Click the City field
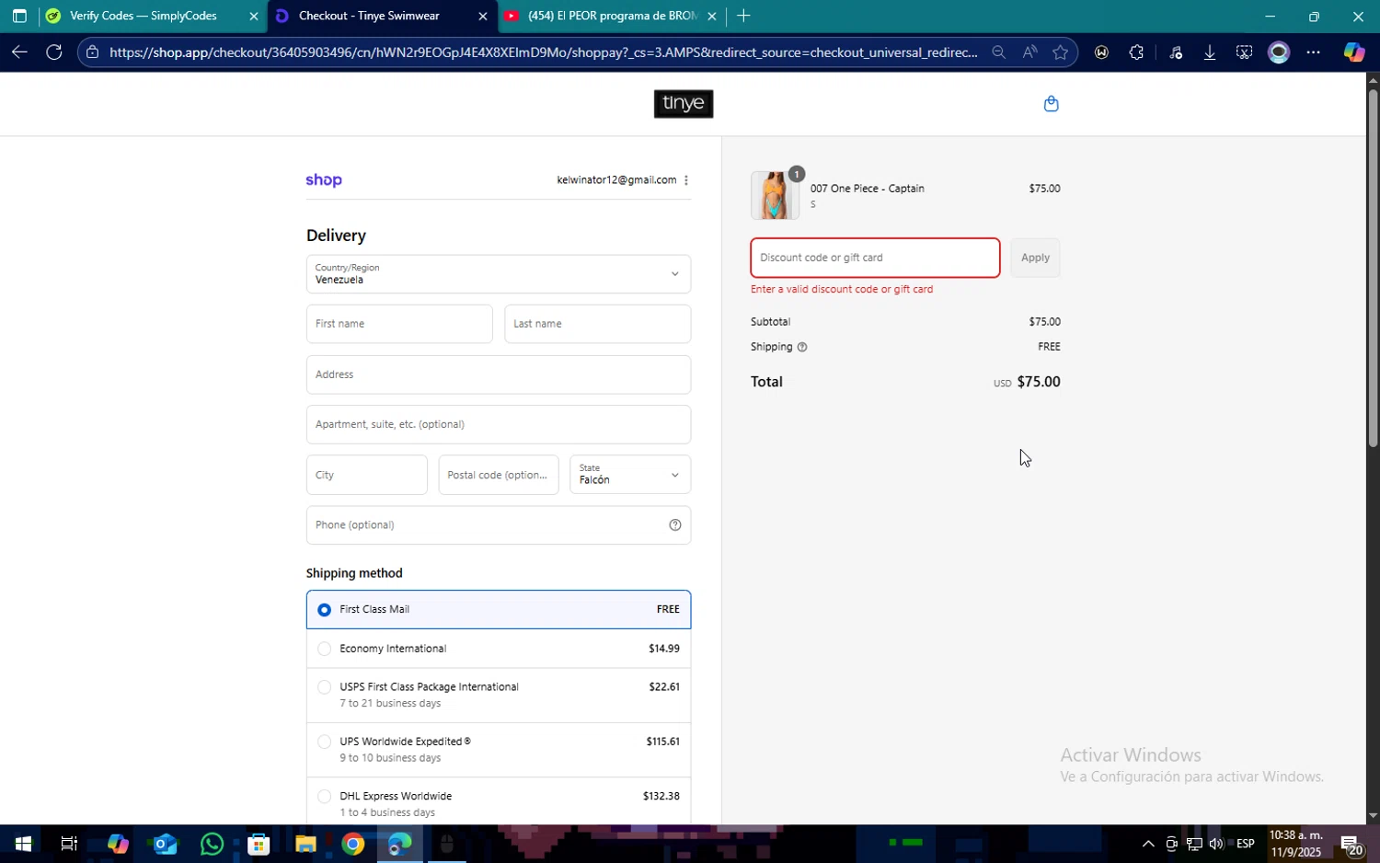The width and height of the screenshot is (1380, 863). tap(367, 475)
